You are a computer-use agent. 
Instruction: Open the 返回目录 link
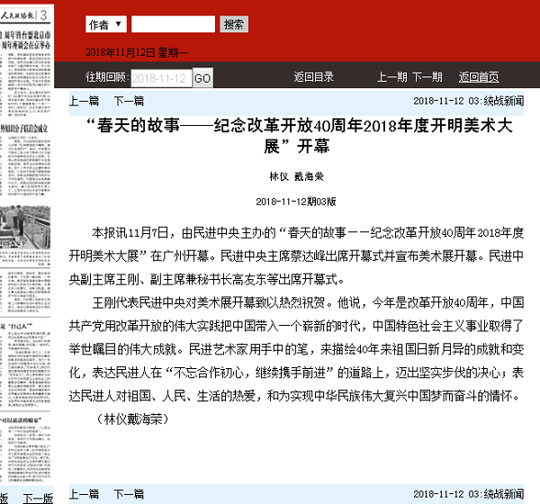(313, 76)
